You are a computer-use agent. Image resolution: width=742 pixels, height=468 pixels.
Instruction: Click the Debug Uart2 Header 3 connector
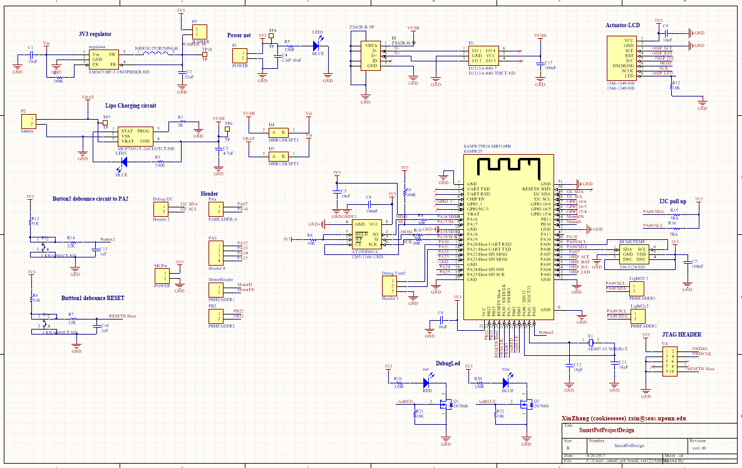pyautogui.click(x=389, y=286)
